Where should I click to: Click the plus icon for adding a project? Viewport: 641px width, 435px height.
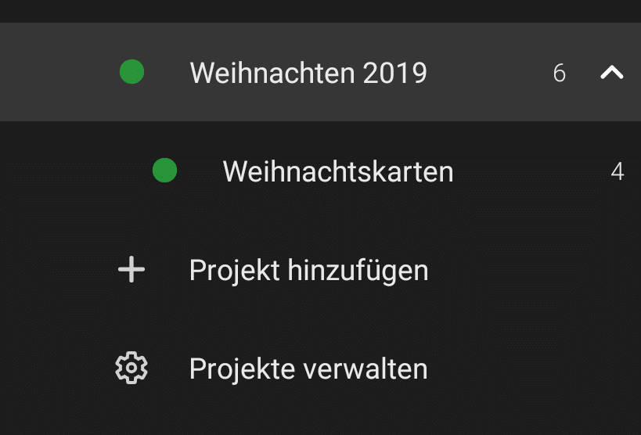[x=131, y=269]
